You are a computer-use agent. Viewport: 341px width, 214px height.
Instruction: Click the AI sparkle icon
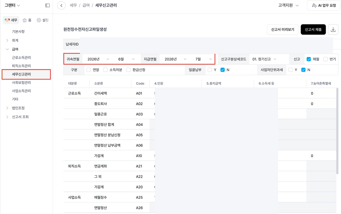(x=314, y=5)
